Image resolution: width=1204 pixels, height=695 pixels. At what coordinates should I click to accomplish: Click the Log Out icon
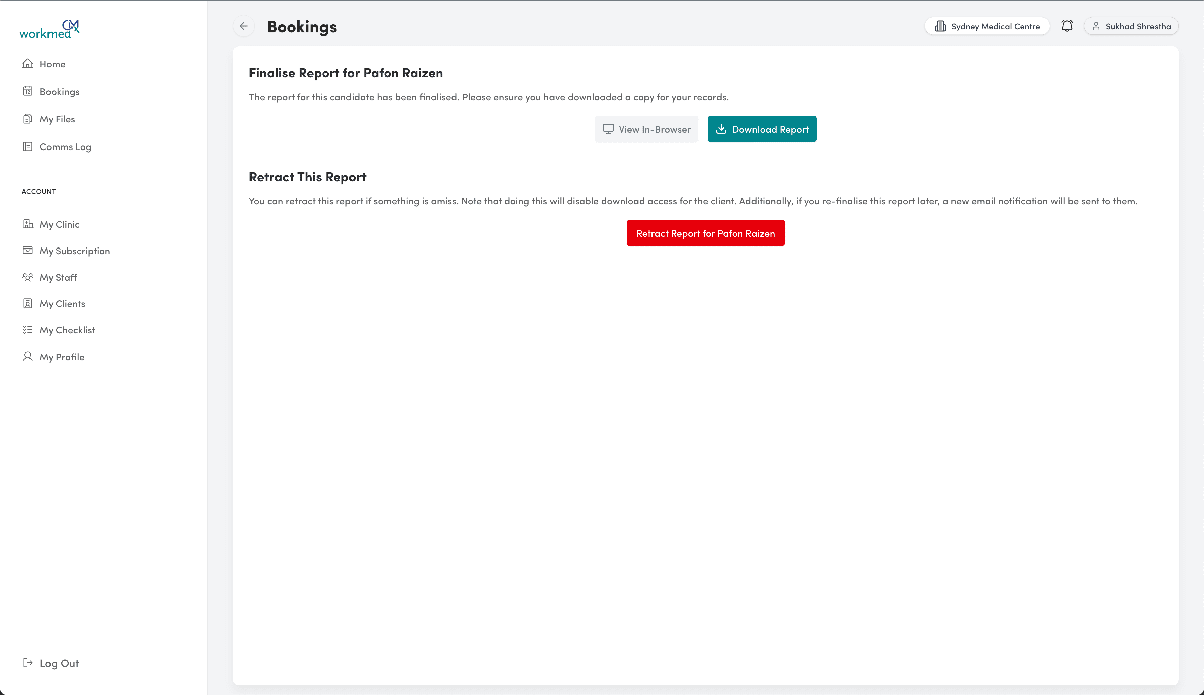tap(28, 662)
